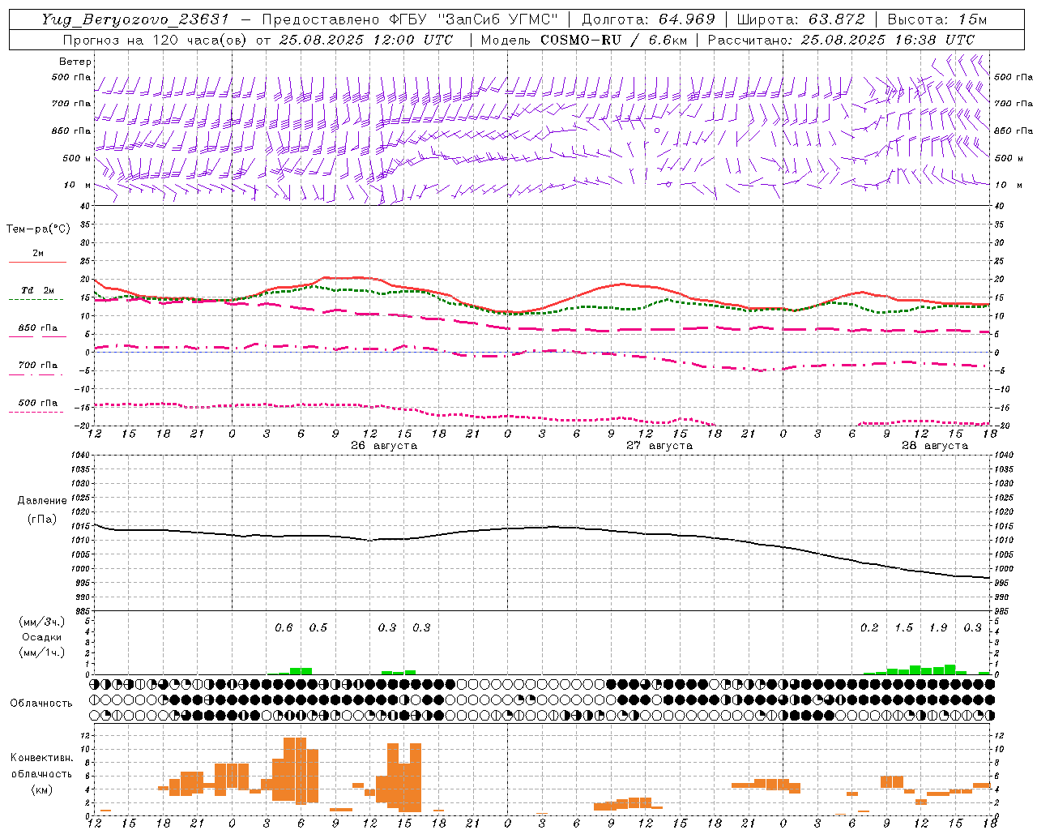This screenshot has height=830, width=1037.
Task: Click the 0.6 precipitation value
Action: [x=284, y=627]
